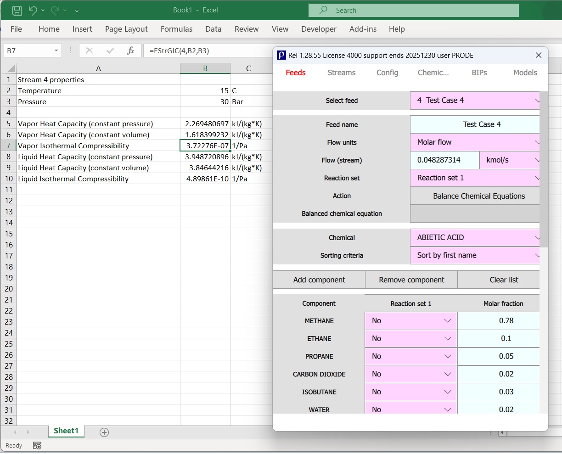The image size is (562, 454).
Task: Click the Redo arrow icon
Action: (x=55, y=10)
